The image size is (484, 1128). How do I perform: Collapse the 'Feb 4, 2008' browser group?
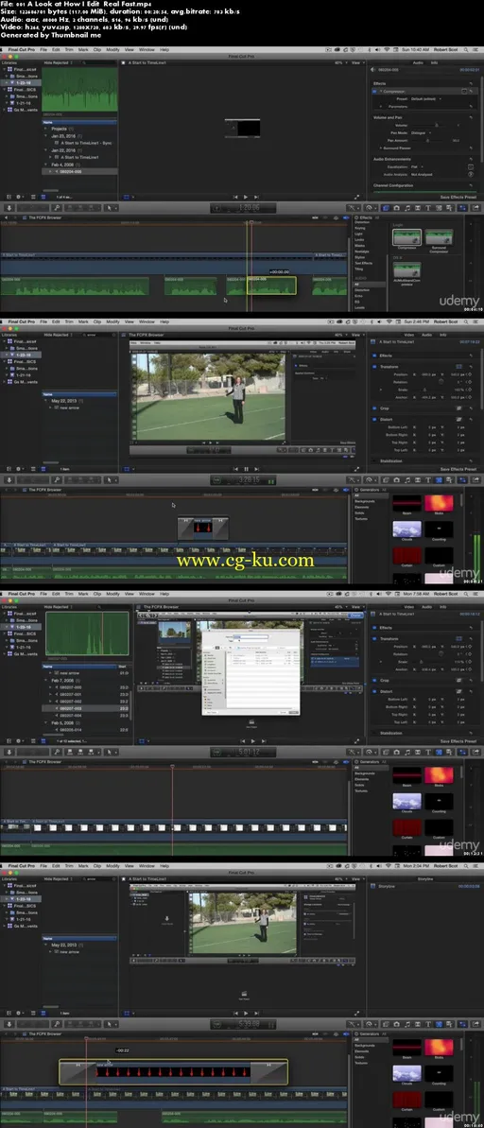pos(45,165)
